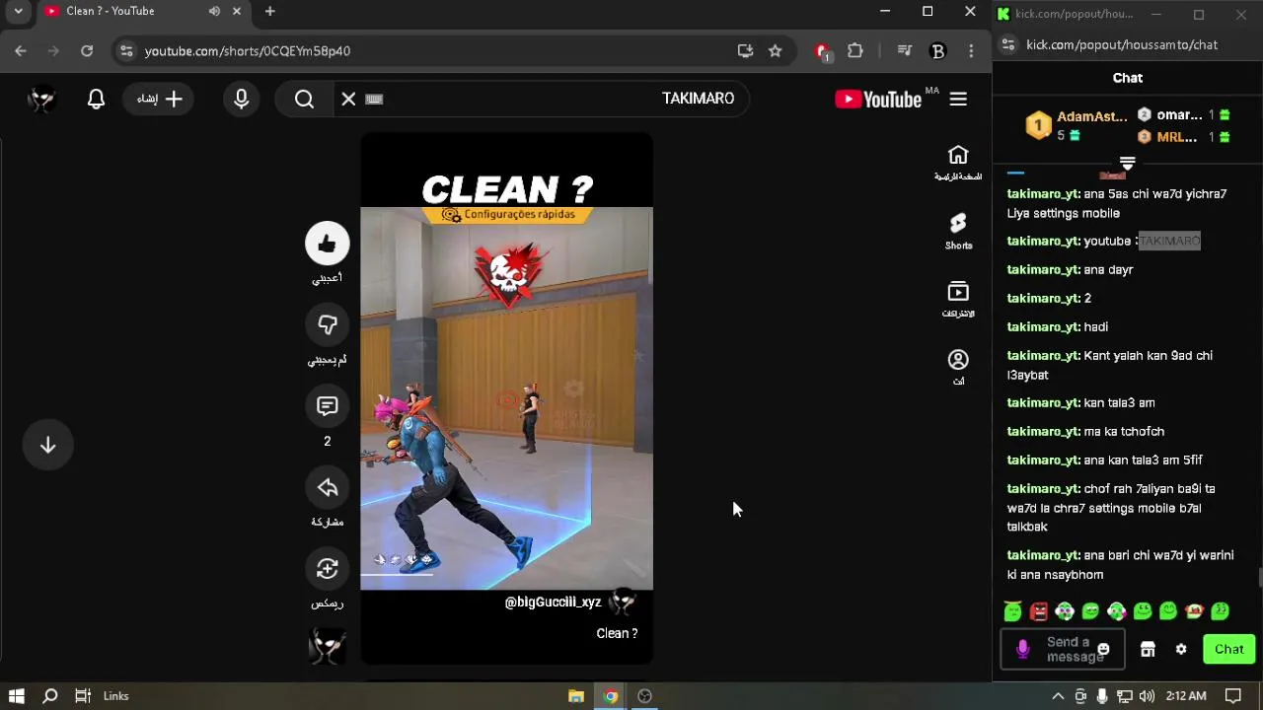Image resolution: width=1263 pixels, height=710 pixels.
Task: Open third gifter MRL... in Kick chat
Action: point(1183,137)
